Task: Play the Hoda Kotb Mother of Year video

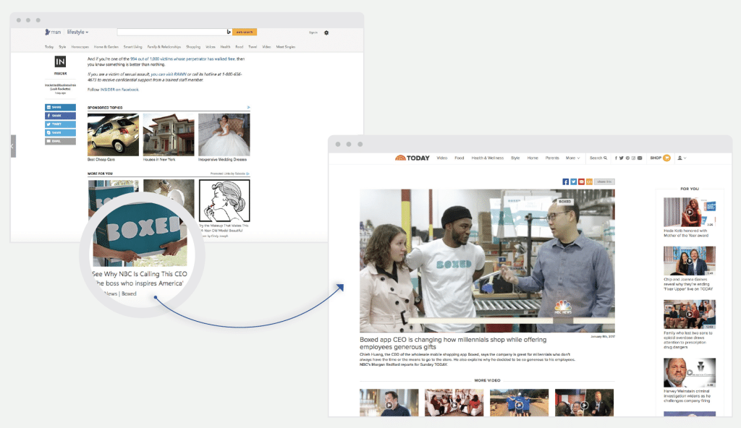Action: [x=690, y=212]
